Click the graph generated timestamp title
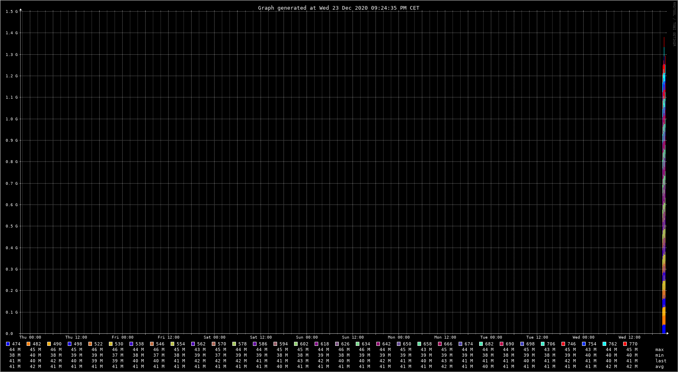Image resolution: width=678 pixels, height=372 pixels. tap(338, 8)
